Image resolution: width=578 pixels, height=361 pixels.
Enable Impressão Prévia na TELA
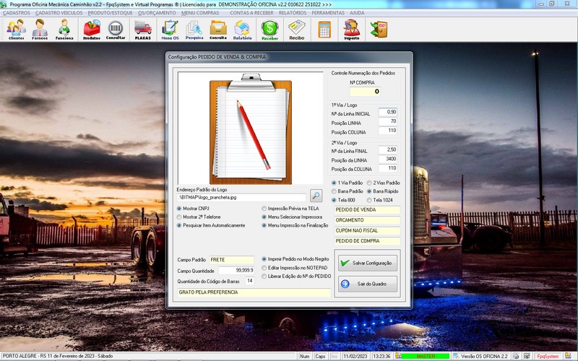coord(264,208)
